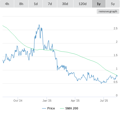Screen dimensions: 120x115
Task: Switch to the 8h time range
Action: coord(21,4)
